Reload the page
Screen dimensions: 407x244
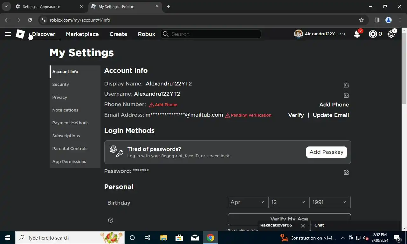[x=30, y=20]
